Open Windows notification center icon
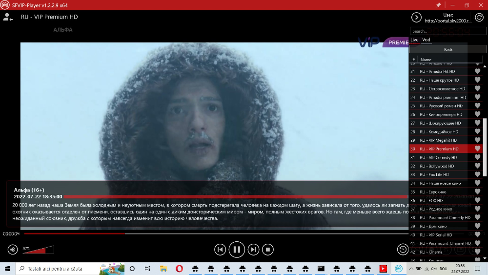This screenshot has width=488, height=275. point(478,269)
